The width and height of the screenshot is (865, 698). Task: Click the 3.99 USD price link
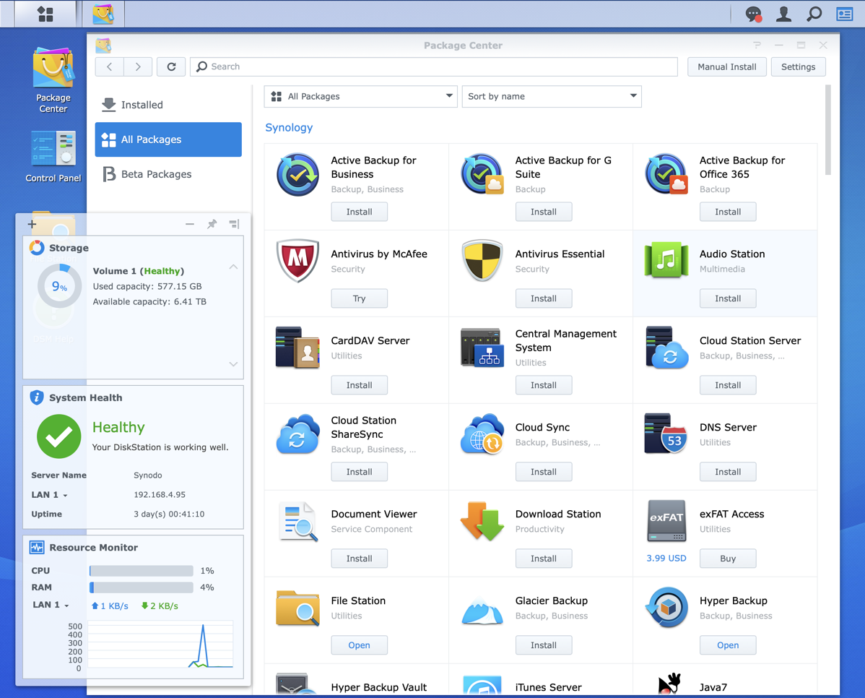666,559
